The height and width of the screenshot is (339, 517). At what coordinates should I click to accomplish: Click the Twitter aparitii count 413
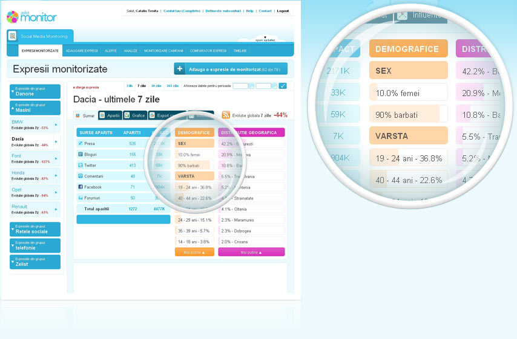pyautogui.click(x=133, y=165)
